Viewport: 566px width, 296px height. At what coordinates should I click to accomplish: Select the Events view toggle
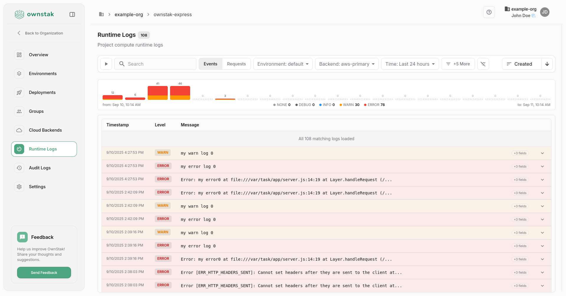pyautogui.click(x=210, y=64)
